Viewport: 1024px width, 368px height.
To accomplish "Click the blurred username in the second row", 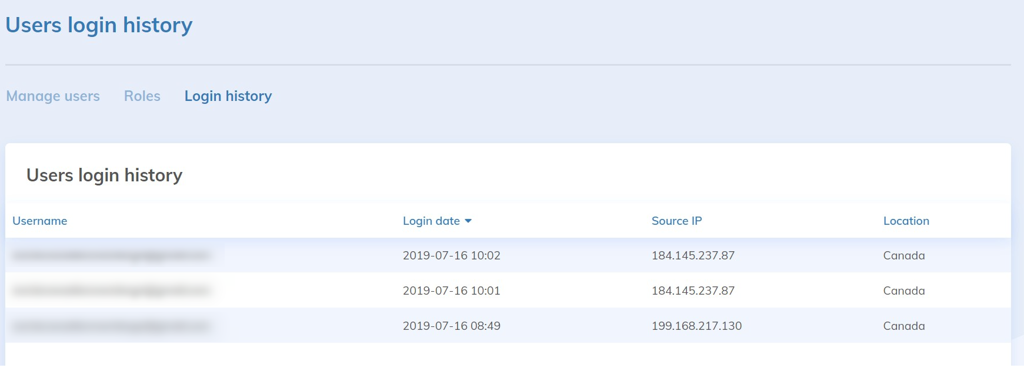I will tap(112, 291).
